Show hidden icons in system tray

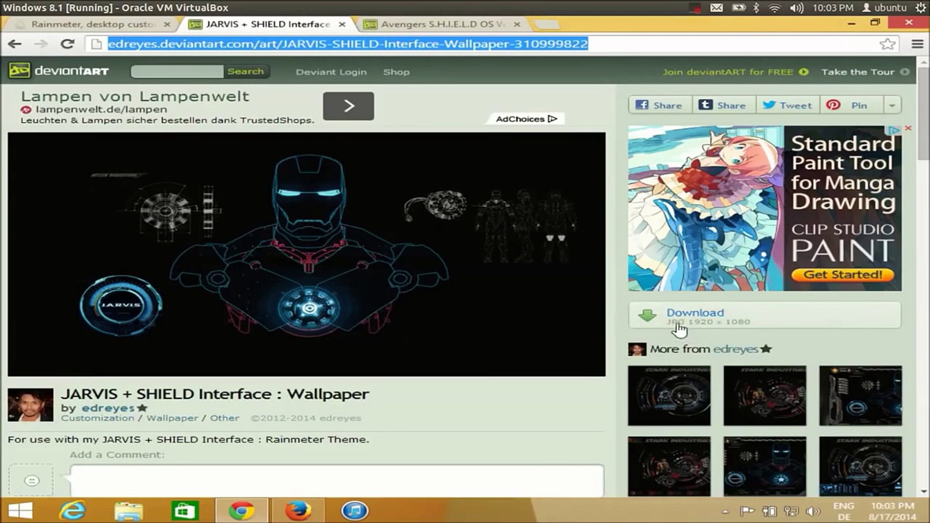tap(724, 510)
